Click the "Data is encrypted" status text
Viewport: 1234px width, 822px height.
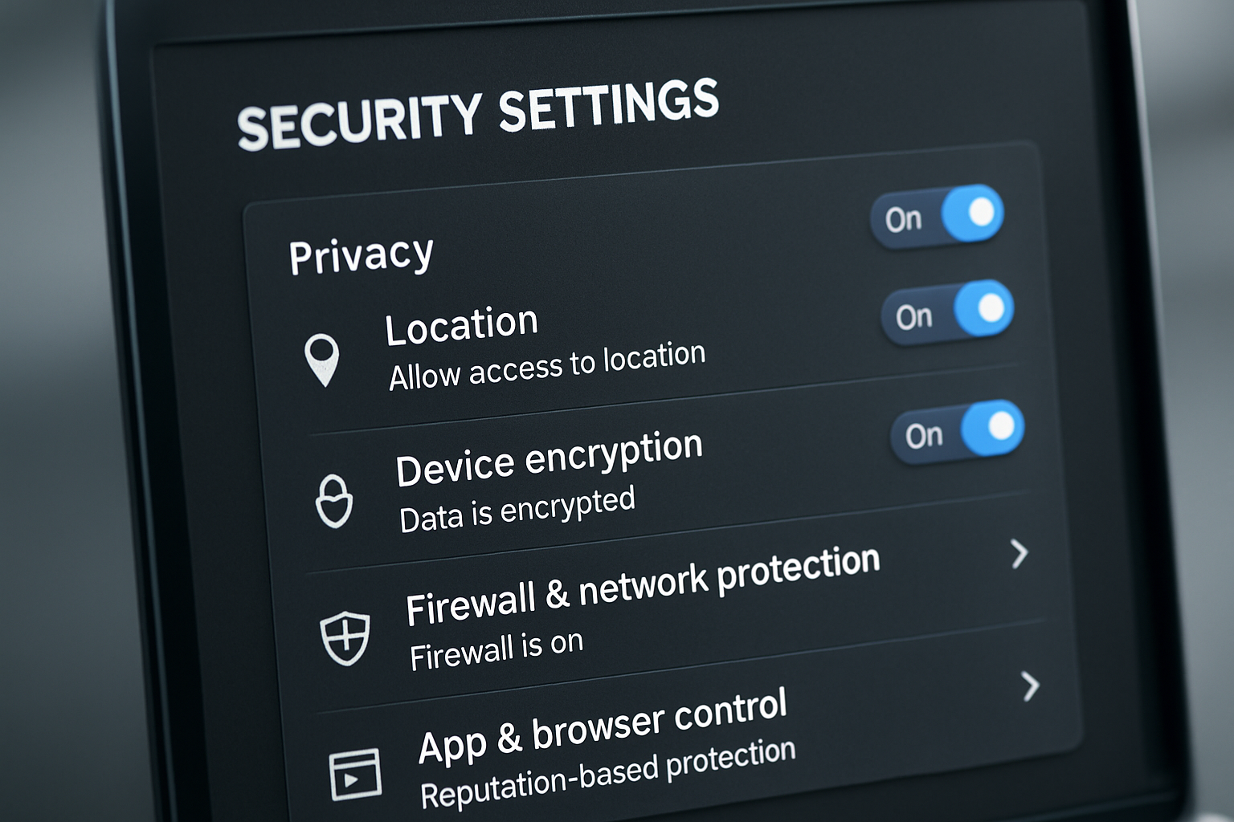tap(517, 510)
